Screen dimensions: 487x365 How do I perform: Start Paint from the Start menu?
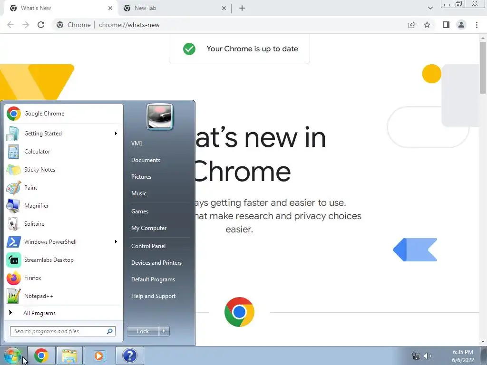[x=64, y=187]
